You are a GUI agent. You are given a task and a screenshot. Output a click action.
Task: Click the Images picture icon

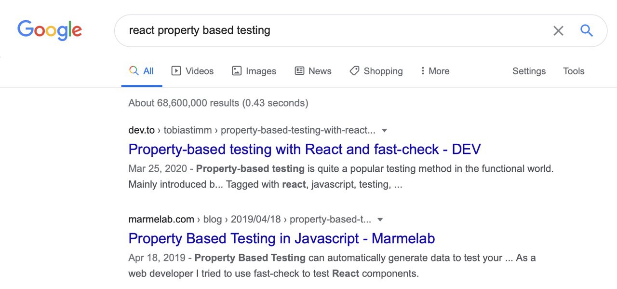237,71
